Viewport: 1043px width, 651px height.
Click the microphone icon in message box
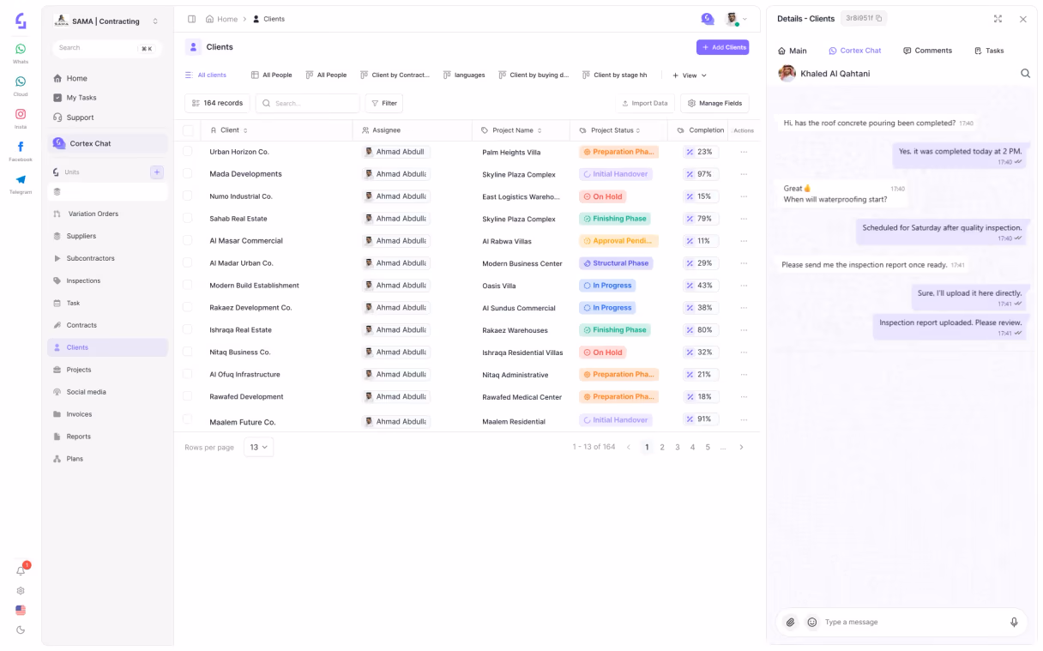1014,622
